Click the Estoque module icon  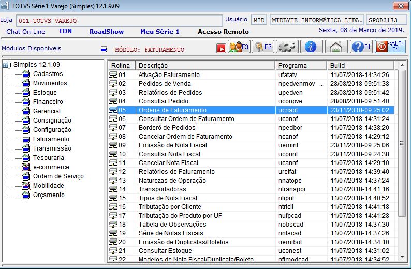coord(26,93)
